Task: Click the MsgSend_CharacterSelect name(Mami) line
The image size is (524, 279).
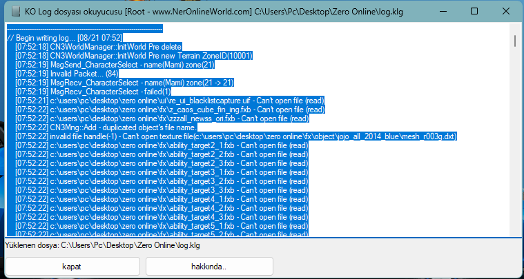Action: 115,65
